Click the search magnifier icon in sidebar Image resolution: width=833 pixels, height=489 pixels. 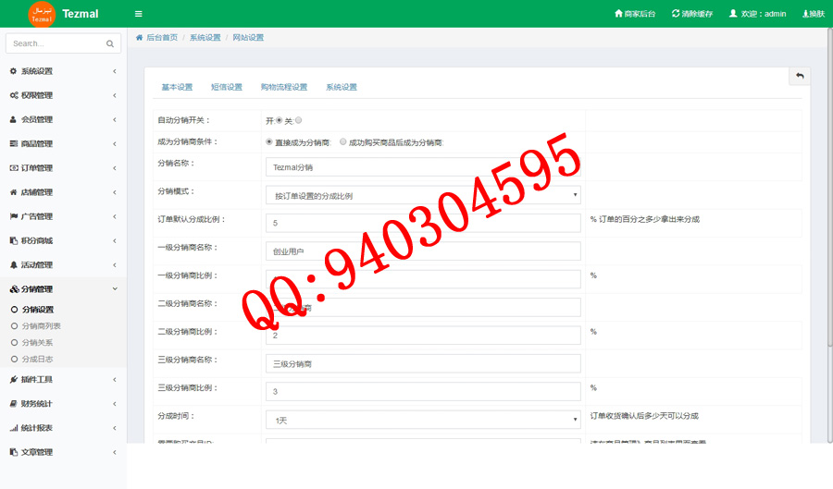(x=109, y=43)
